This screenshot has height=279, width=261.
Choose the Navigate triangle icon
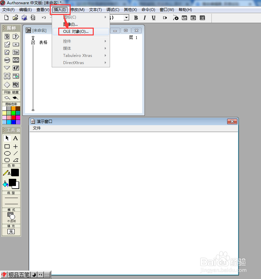tap(7, 68)
